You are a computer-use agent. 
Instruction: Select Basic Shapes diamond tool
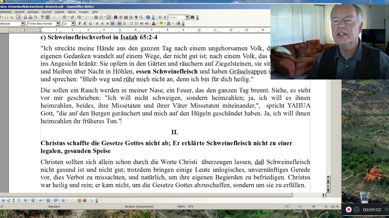point(26,200)
